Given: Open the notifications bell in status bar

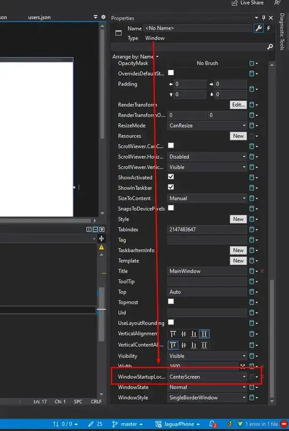Looking at the screenshot, I should pyautogui.click(x=212, y=424).
